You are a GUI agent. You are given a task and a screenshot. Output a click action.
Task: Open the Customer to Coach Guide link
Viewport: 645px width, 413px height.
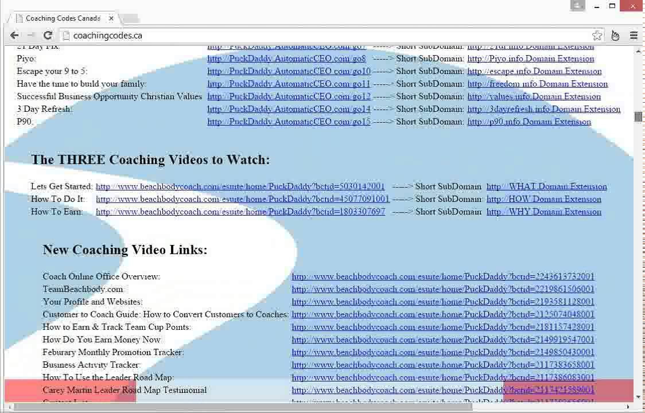pos(443,314)
